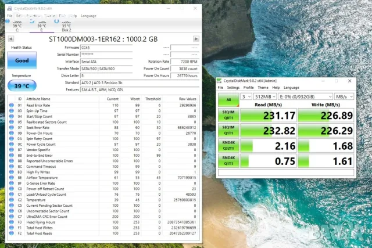Click the Firmware field showing CC45

106,48
